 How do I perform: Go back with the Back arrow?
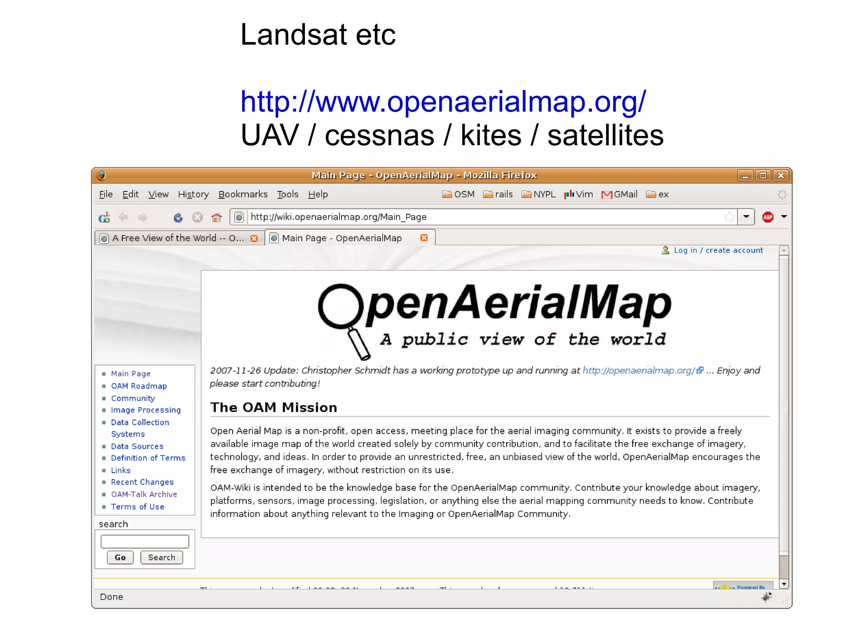[123, 217]
